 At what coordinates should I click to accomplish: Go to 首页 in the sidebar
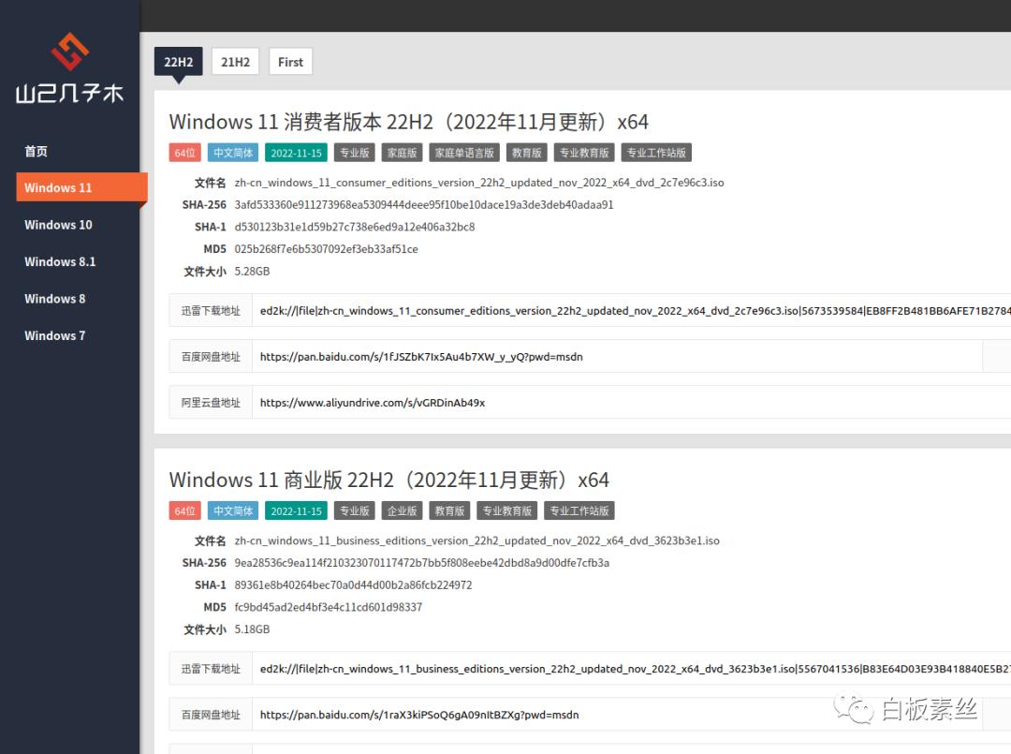pos(37,151)
